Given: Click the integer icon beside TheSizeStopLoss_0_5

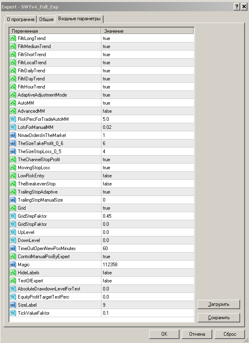Looking at the screenshot, I should click(13, 152).
